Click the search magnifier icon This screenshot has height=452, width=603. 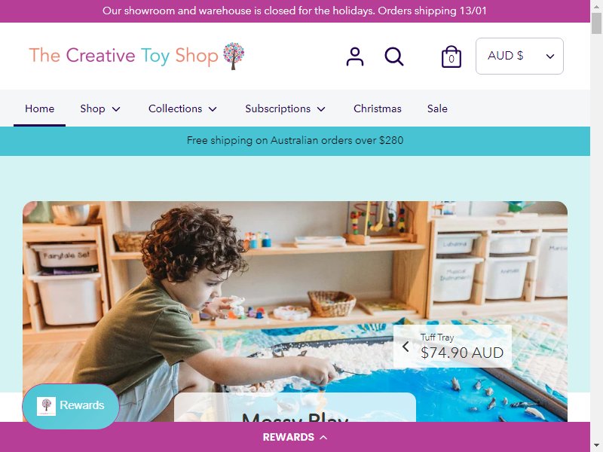coord(394,56)
